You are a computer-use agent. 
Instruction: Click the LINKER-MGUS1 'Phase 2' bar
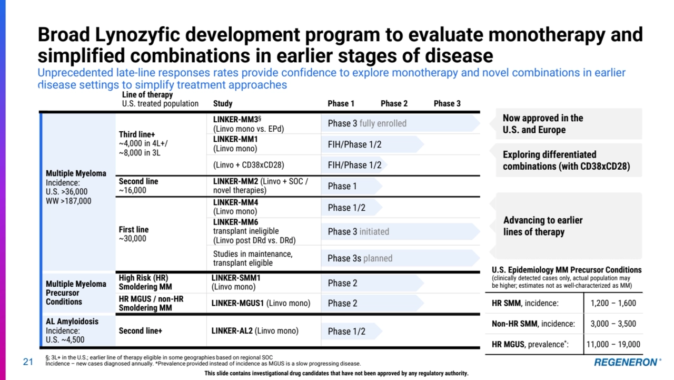pos(372,303)
